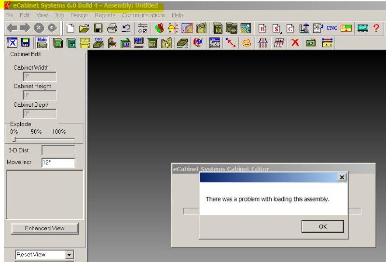Open the Communications menu
The height and width of the screenshot is (262, 386).
[143, 15]
